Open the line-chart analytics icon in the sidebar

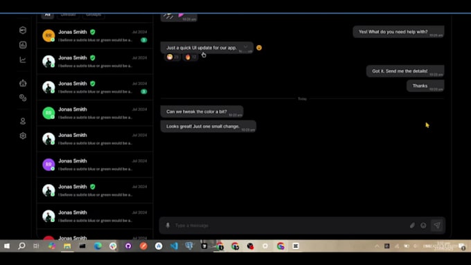coord(23,60)
